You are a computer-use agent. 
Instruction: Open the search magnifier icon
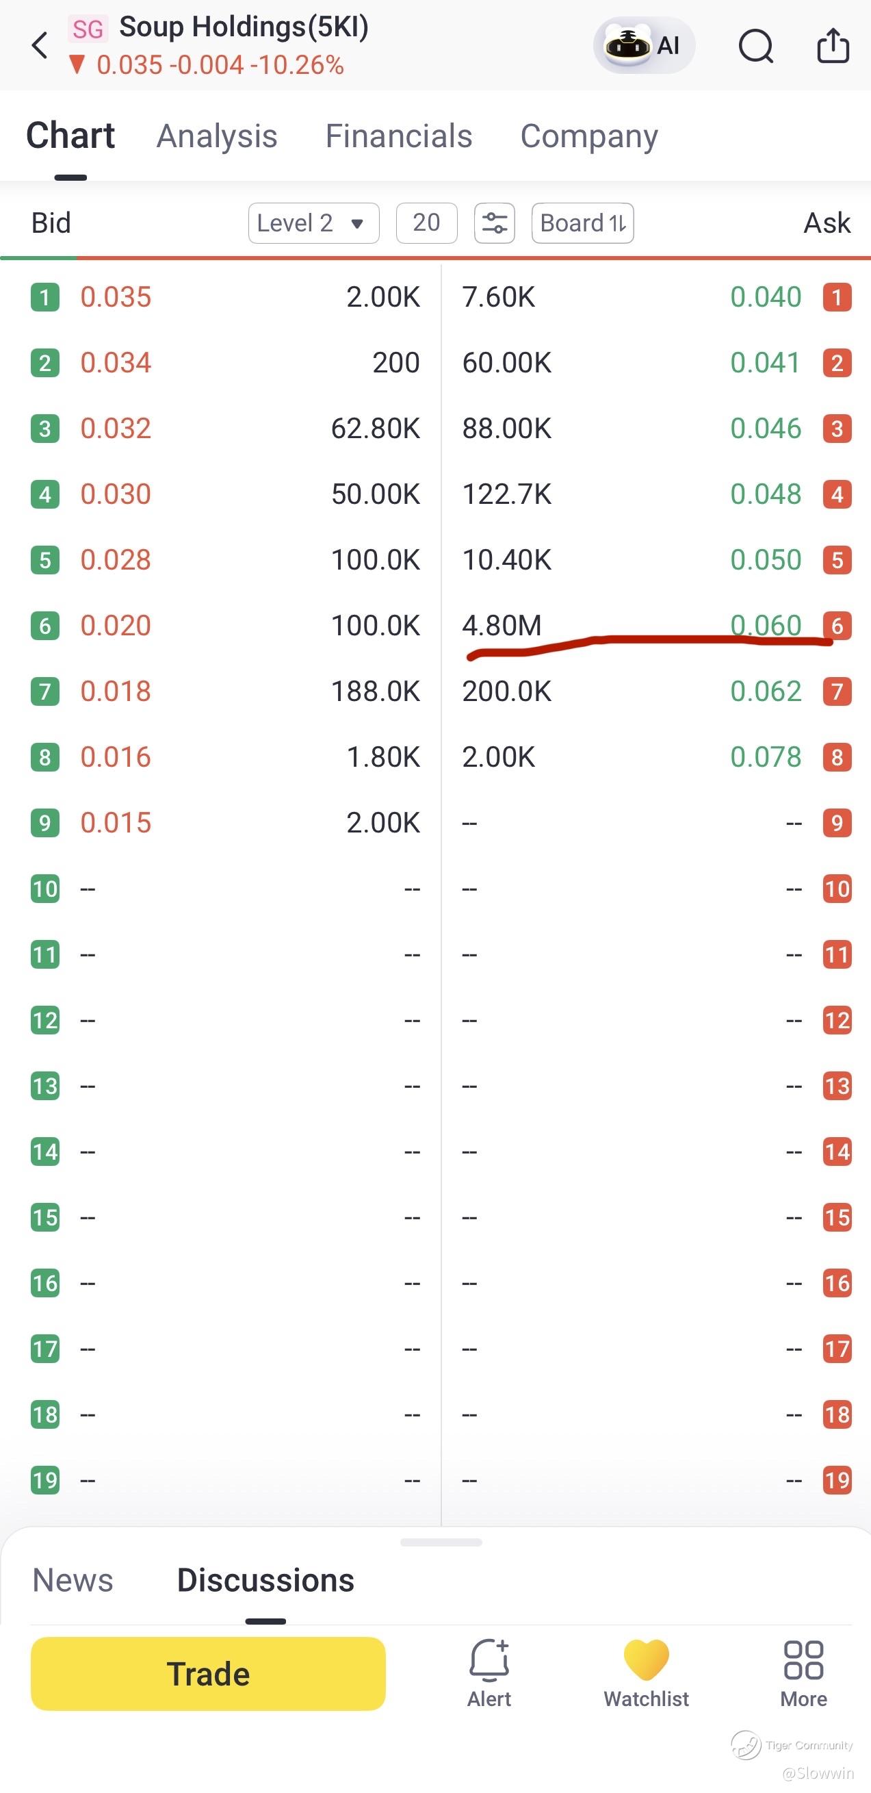click(x=755, y=46)
